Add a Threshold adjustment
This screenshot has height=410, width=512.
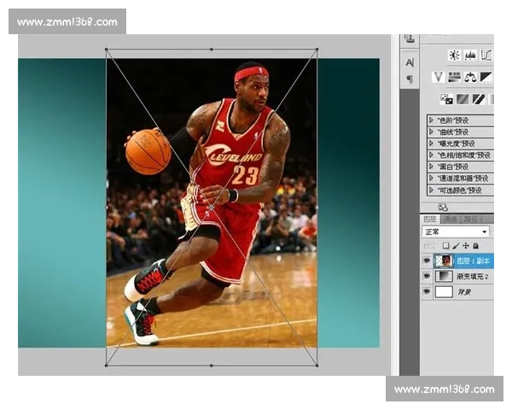click(x=479, y=99)
